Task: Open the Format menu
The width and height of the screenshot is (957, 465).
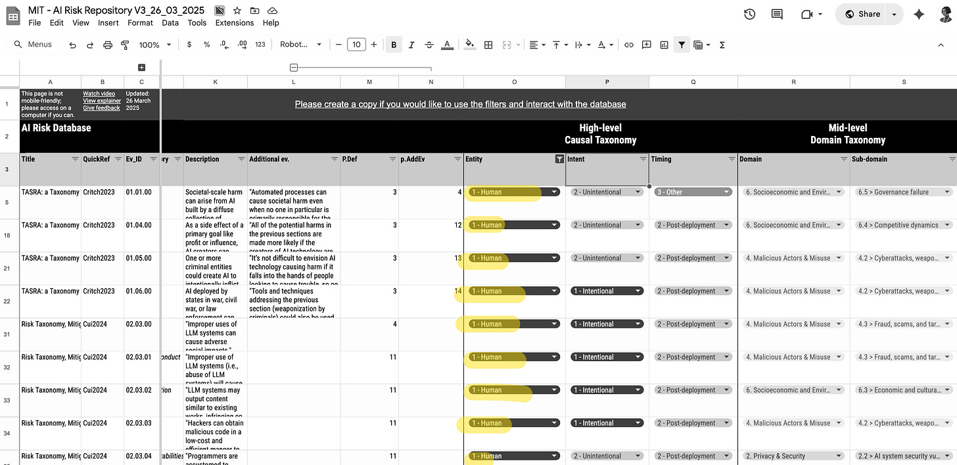Action: (x=140, y=22)
